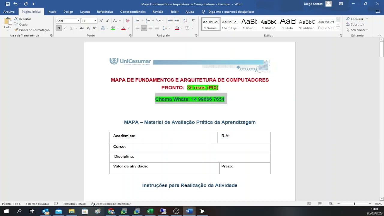Open Excel from the taskbar

click(150, 211)
